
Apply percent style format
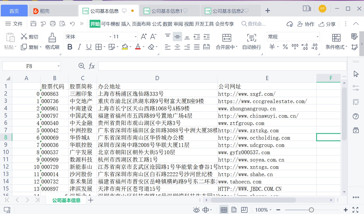285,47
